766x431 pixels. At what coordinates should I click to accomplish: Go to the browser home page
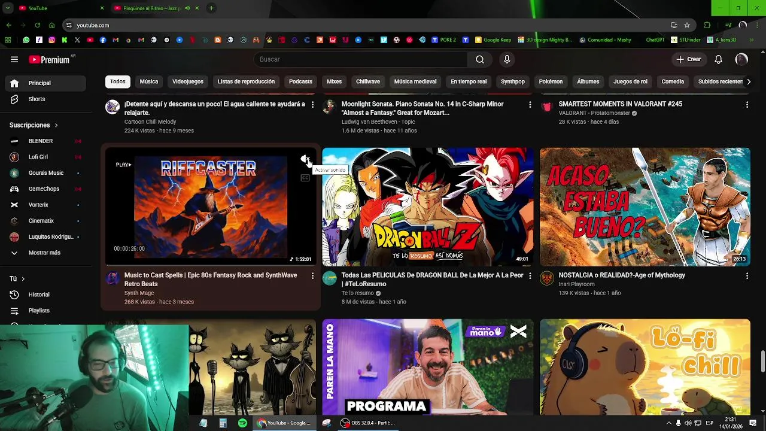pyautogui.click(x=51, y=25)
